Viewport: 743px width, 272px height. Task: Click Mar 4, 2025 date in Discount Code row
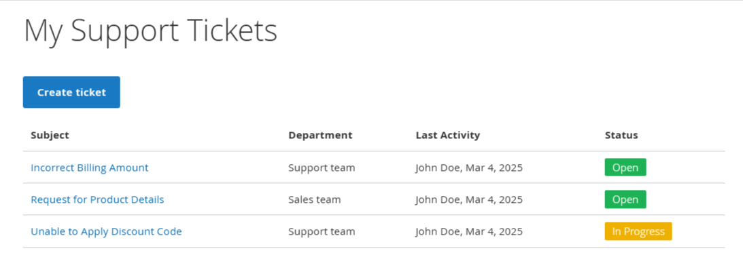click(x=494, y=232)
